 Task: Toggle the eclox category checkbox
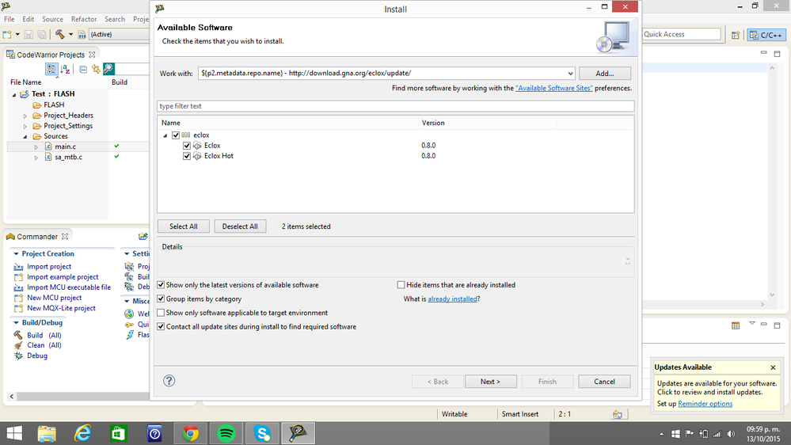(176, 135)
